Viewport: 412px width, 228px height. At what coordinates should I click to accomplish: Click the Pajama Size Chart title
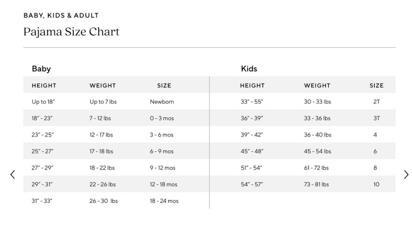pos(72,32)
